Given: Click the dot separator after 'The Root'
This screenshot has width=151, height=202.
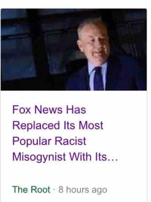Looking at the screenshot, I should click(54, 190).
